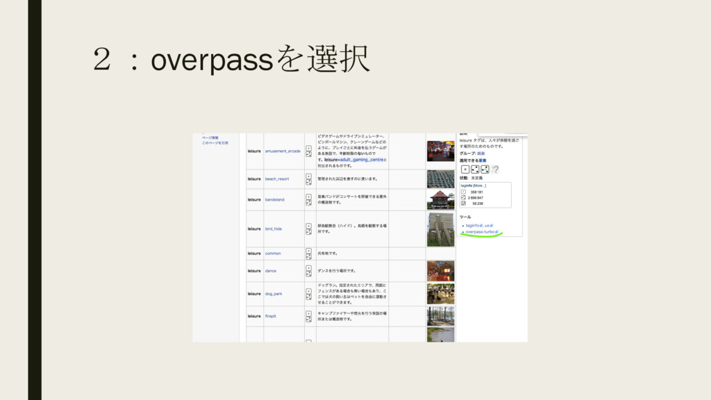Click the area element icon in infobox

pyautogui.click(x=485, y=169)
